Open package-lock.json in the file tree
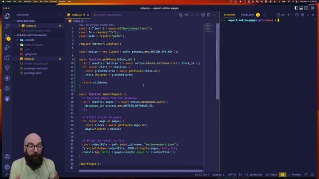This screenshot has width=319, height=179. coord(36,69)
